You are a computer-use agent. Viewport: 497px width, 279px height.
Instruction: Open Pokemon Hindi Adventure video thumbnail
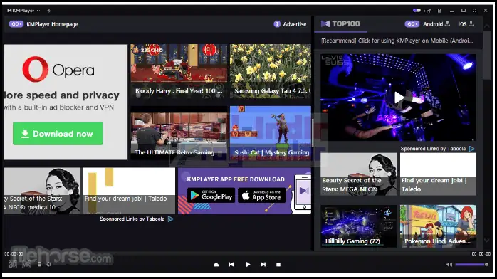click(x=438, y=226)
